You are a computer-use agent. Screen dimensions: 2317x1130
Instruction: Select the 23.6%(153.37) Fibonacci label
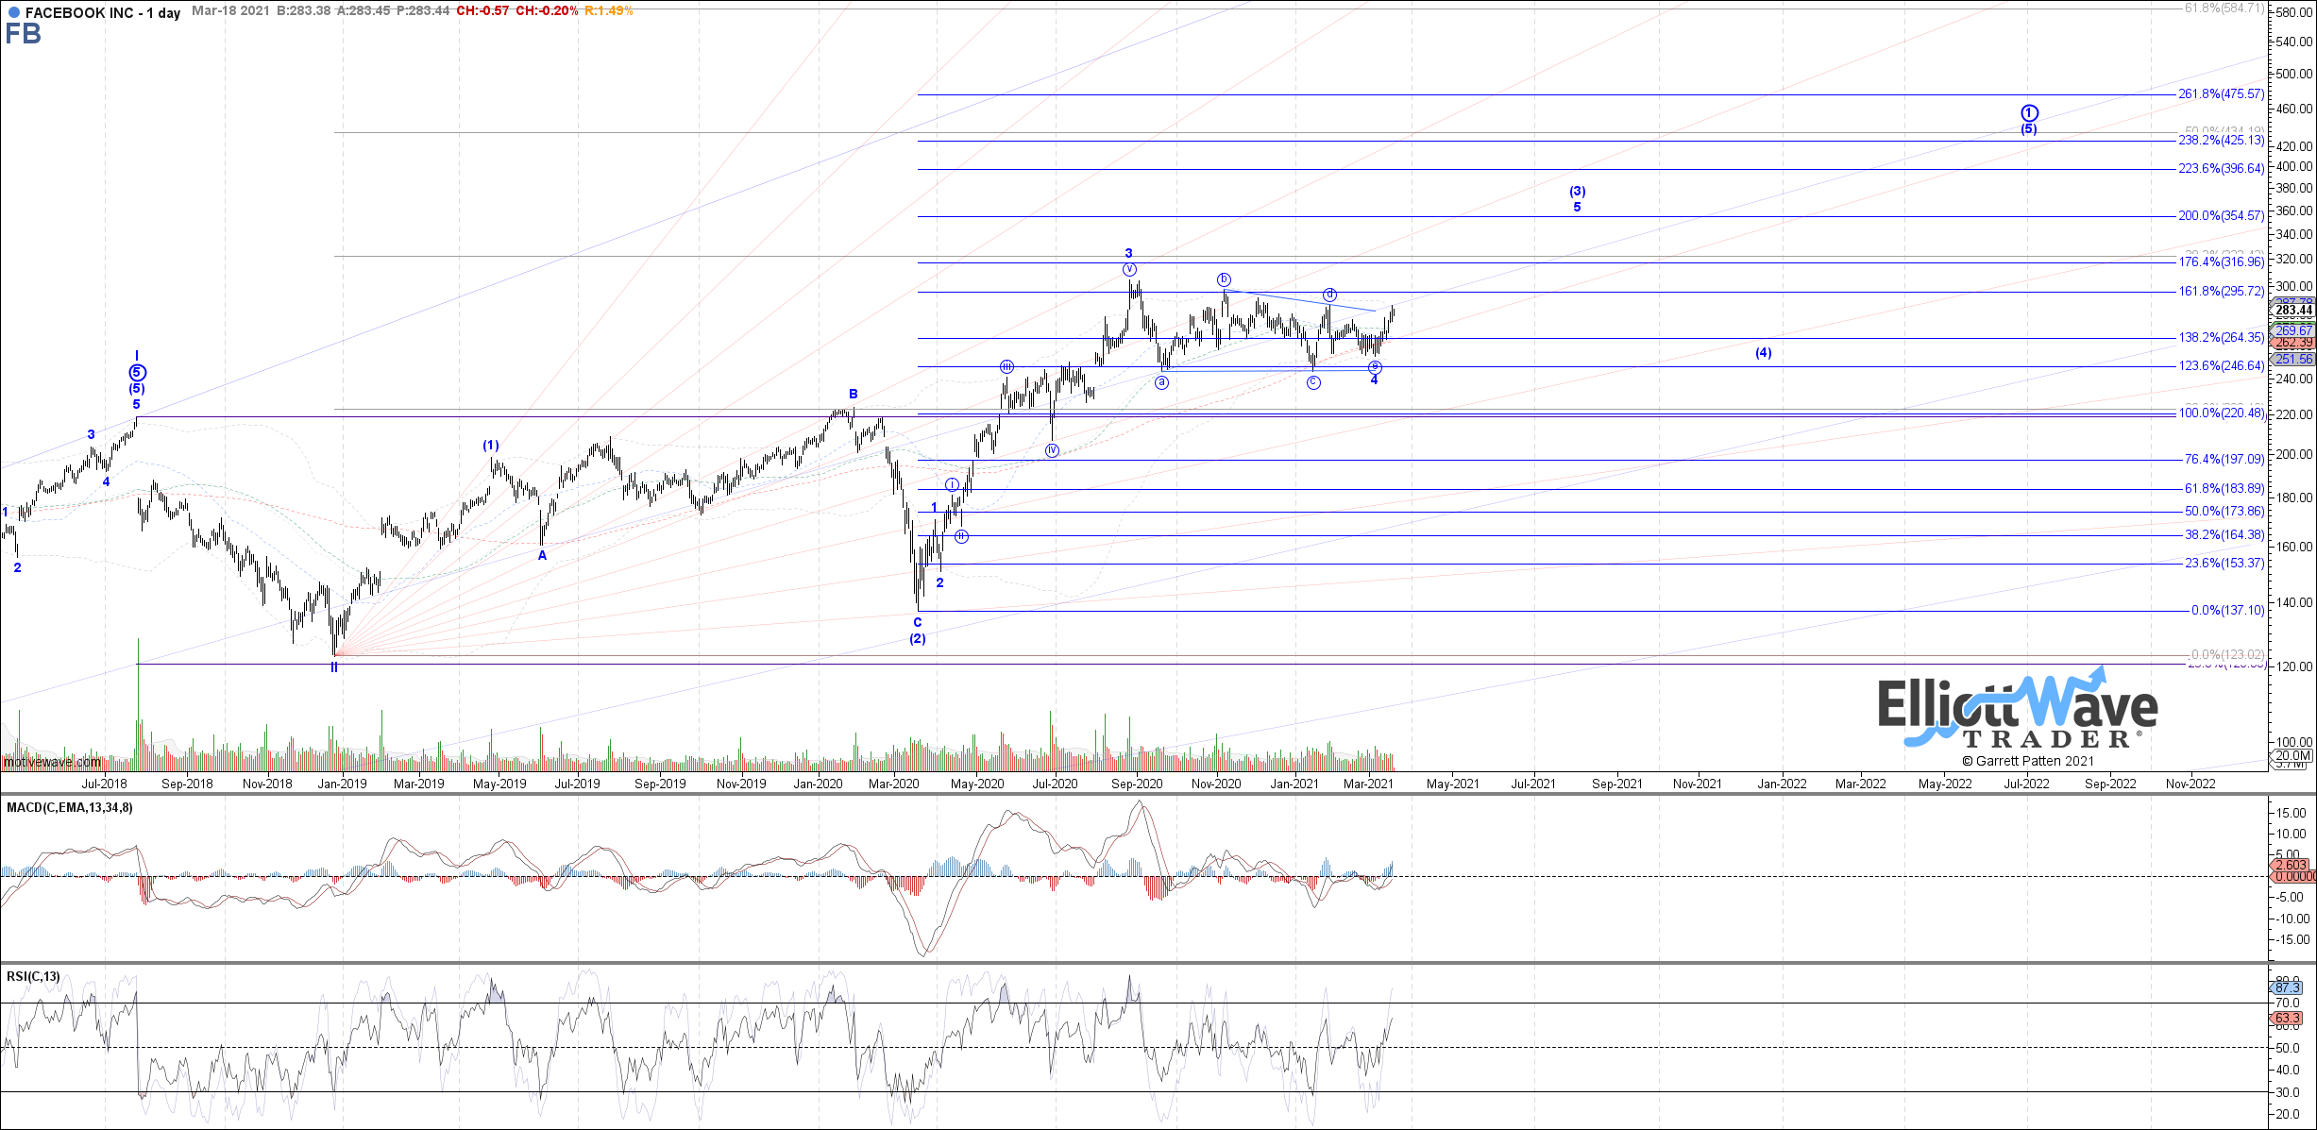point(2224,564)
